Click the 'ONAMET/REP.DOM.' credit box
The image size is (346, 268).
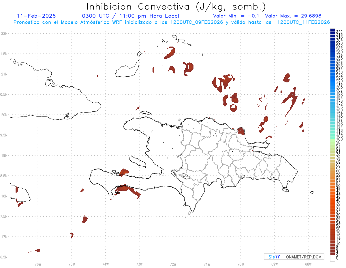coord(294,257)
